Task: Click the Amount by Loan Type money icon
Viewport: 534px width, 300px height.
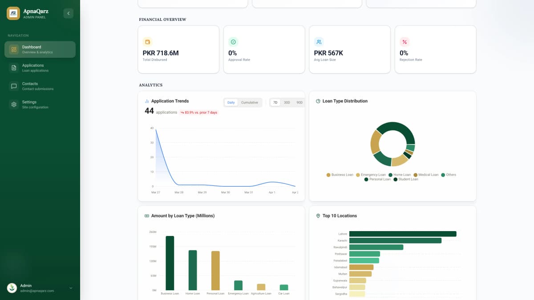Action: click(147, 216)
